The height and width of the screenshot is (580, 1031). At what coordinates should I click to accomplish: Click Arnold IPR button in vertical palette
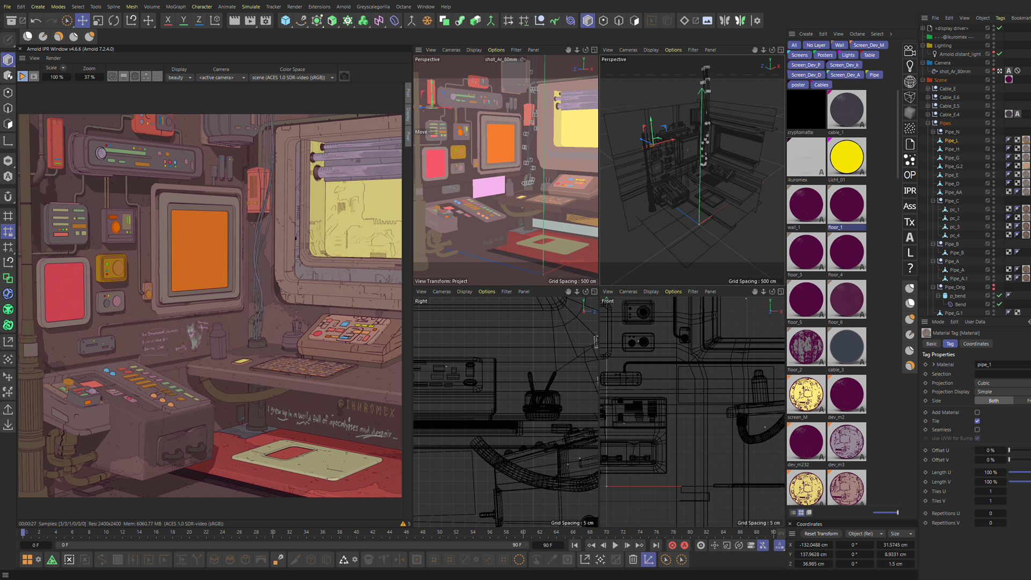pyautogui.click(x=910, y=190)
